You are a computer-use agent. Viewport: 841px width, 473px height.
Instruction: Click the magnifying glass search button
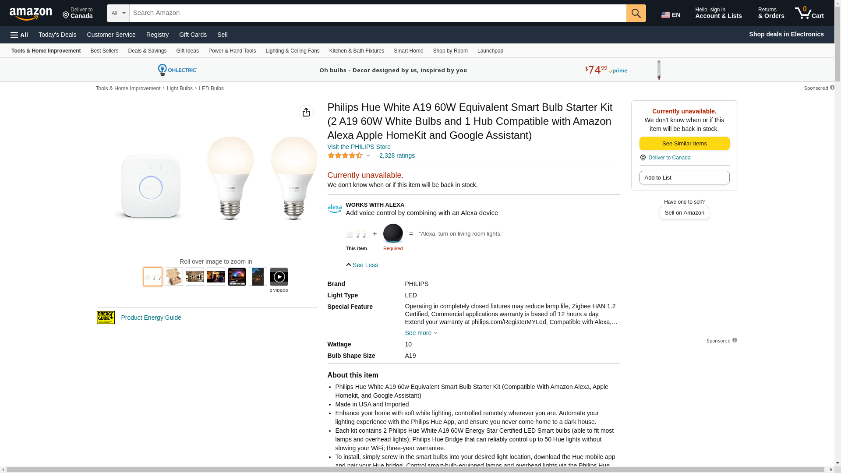point(636,13)
